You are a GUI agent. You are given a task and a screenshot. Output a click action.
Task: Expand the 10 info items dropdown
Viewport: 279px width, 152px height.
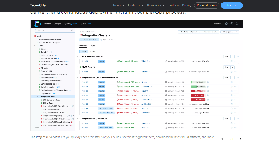[107, 40]
